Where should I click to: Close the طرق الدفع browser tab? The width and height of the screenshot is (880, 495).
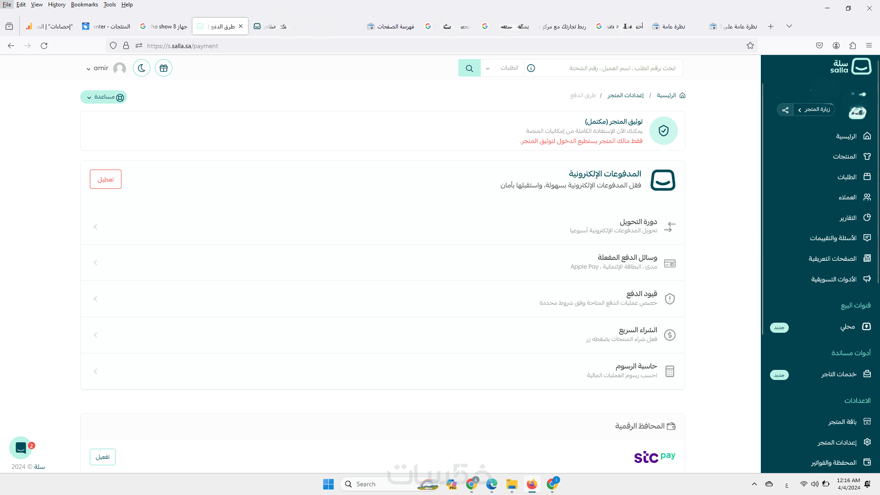tap(241, 26)
